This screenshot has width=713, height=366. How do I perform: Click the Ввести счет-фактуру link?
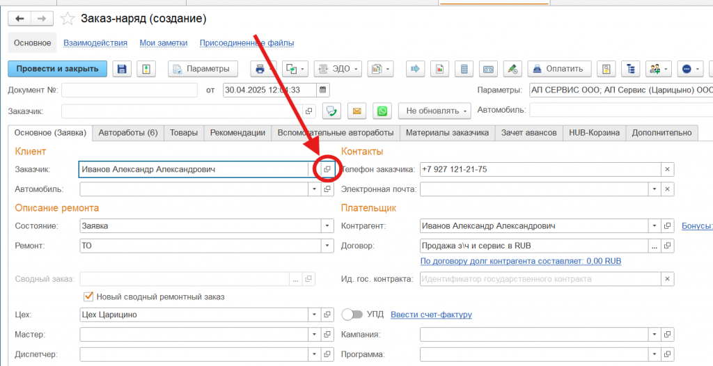coord(431,315)
